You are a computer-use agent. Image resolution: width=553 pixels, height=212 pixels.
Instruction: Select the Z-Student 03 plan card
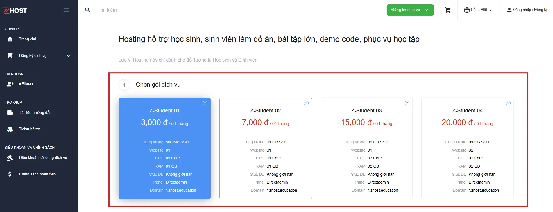[366, 148]
